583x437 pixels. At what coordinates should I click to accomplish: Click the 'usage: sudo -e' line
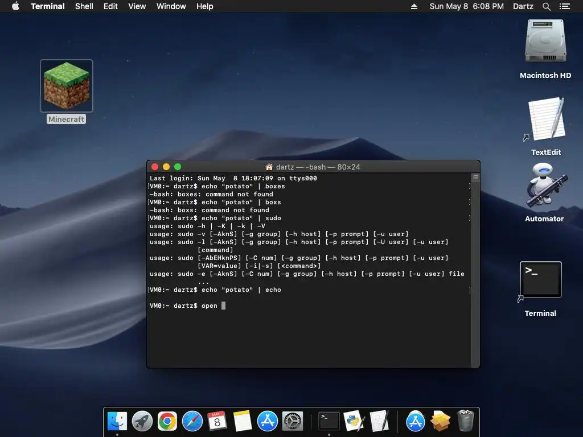coord(307,274)
